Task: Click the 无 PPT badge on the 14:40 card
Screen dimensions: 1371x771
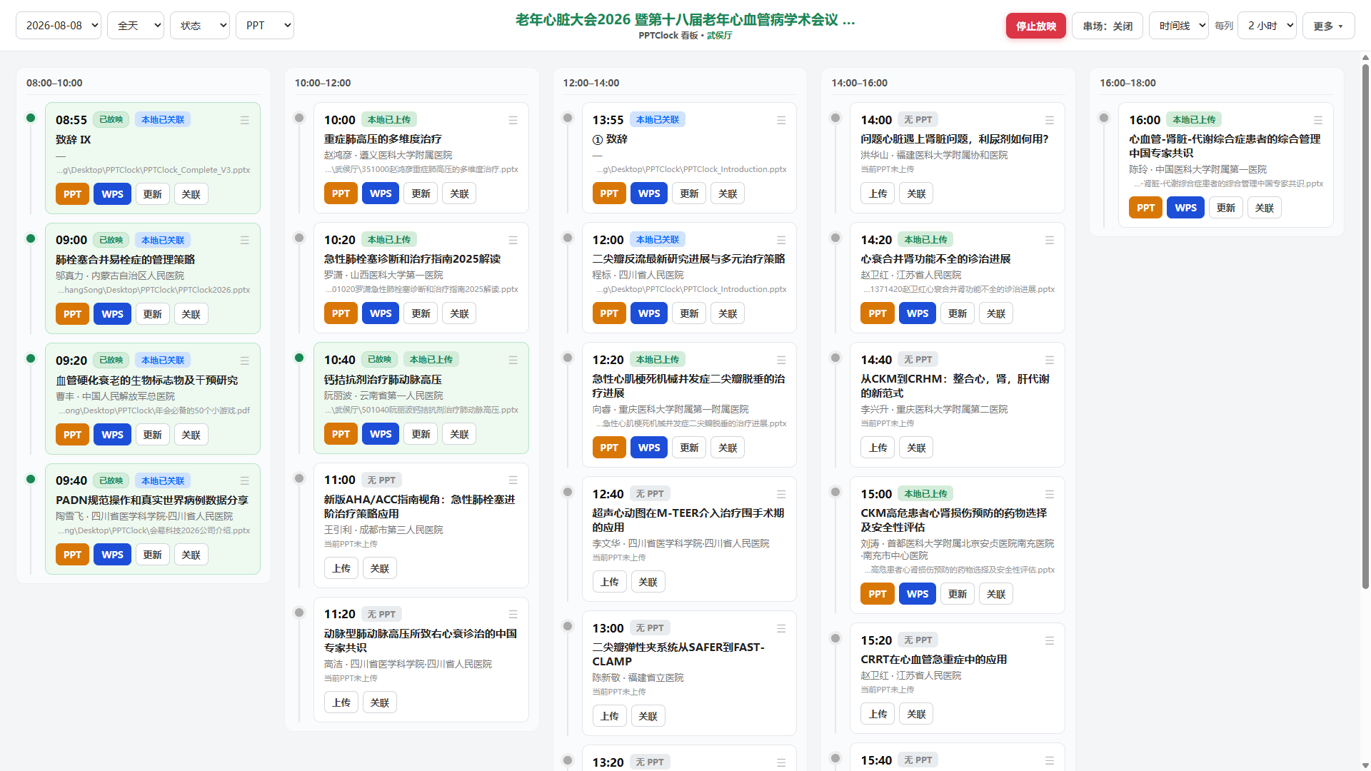Action: click(x=918, y=360)
